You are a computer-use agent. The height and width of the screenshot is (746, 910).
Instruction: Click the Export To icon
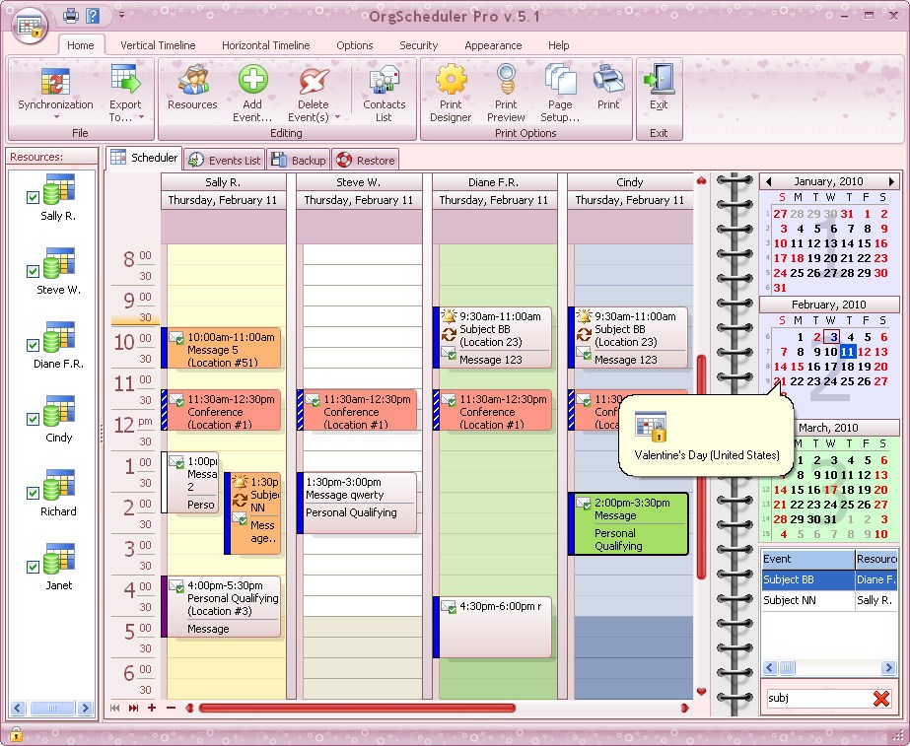[x=125, y=79]
